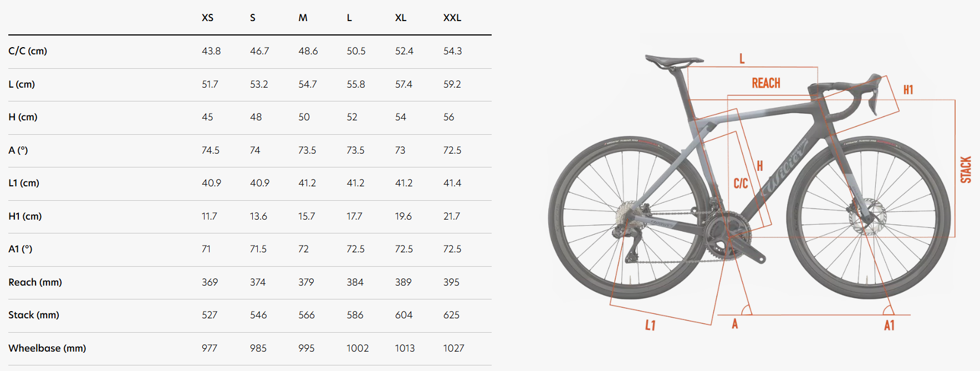Click the H1 value 11.7 for XS
Viewport: 980px width, 371px height.
coord(209,216)
